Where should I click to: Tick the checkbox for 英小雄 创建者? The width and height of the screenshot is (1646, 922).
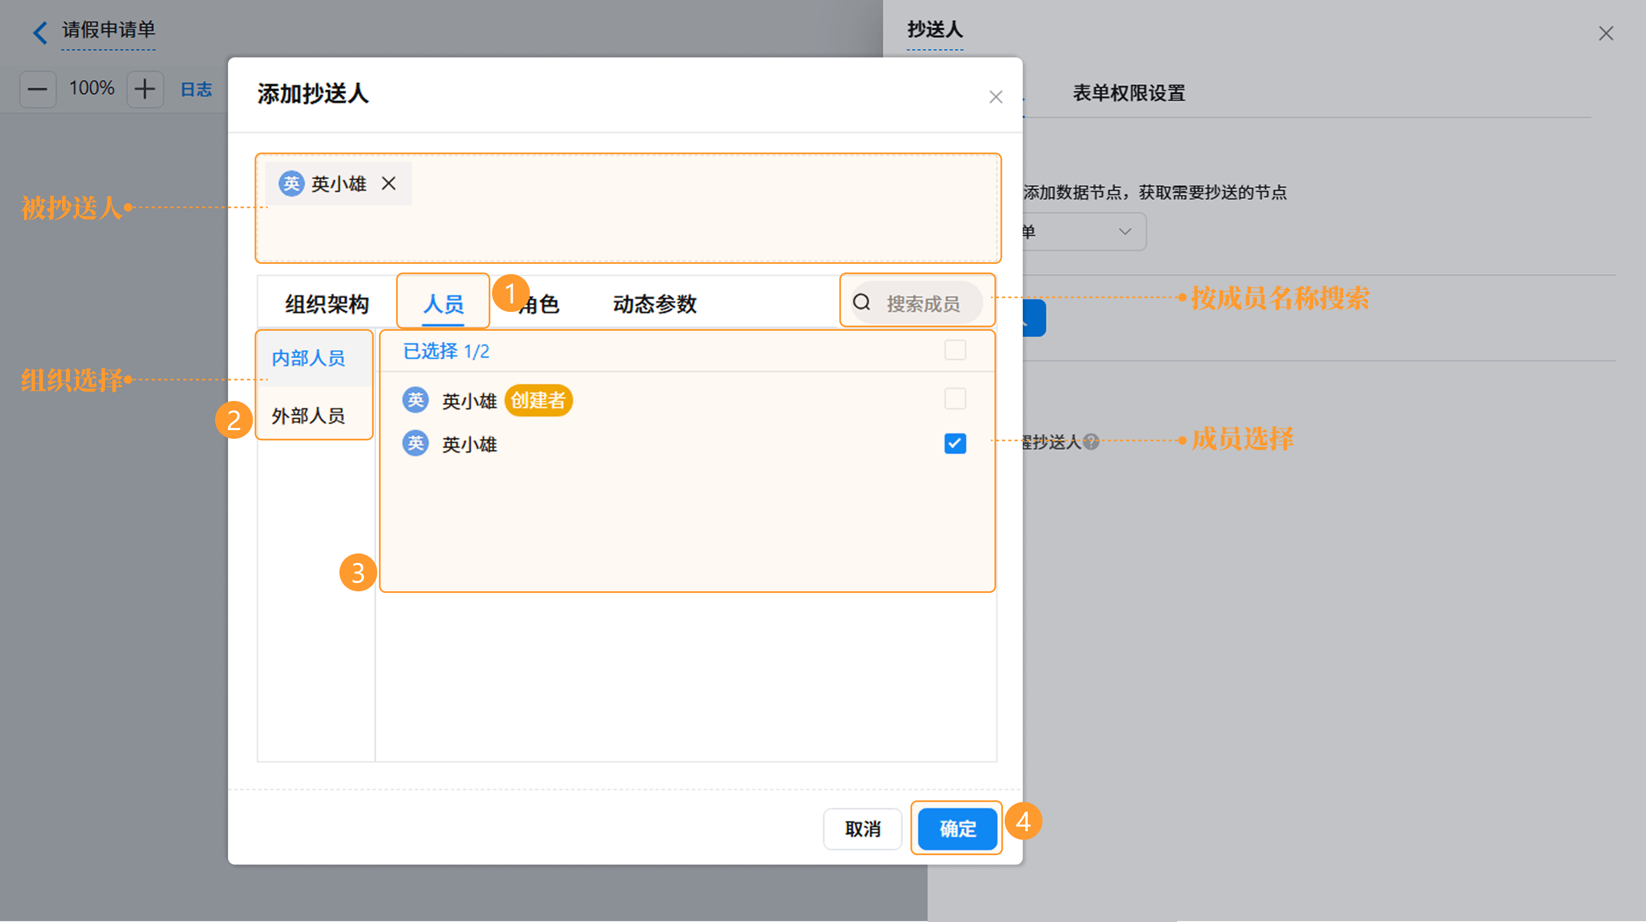[955, 399]
